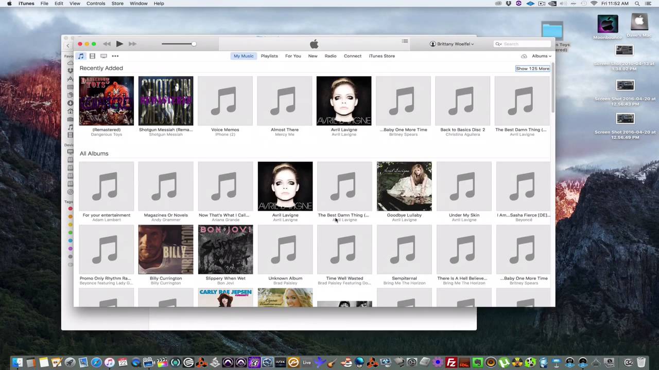This screenshot has width=659, height=370.
Task: Skip back with the rewind button in iTunes
Action: point(107,44)
